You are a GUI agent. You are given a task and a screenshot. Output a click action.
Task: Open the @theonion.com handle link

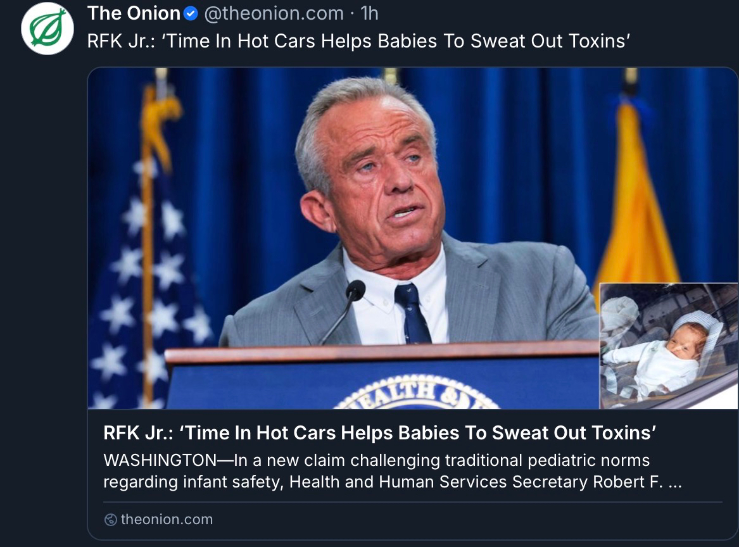tap(274, 13)
